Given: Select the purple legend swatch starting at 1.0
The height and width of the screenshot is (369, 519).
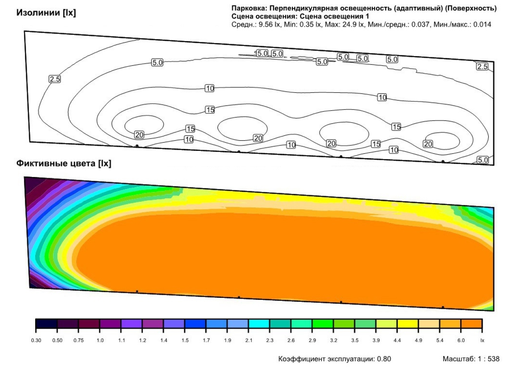Looking at the screenshot, I should 111,324.
